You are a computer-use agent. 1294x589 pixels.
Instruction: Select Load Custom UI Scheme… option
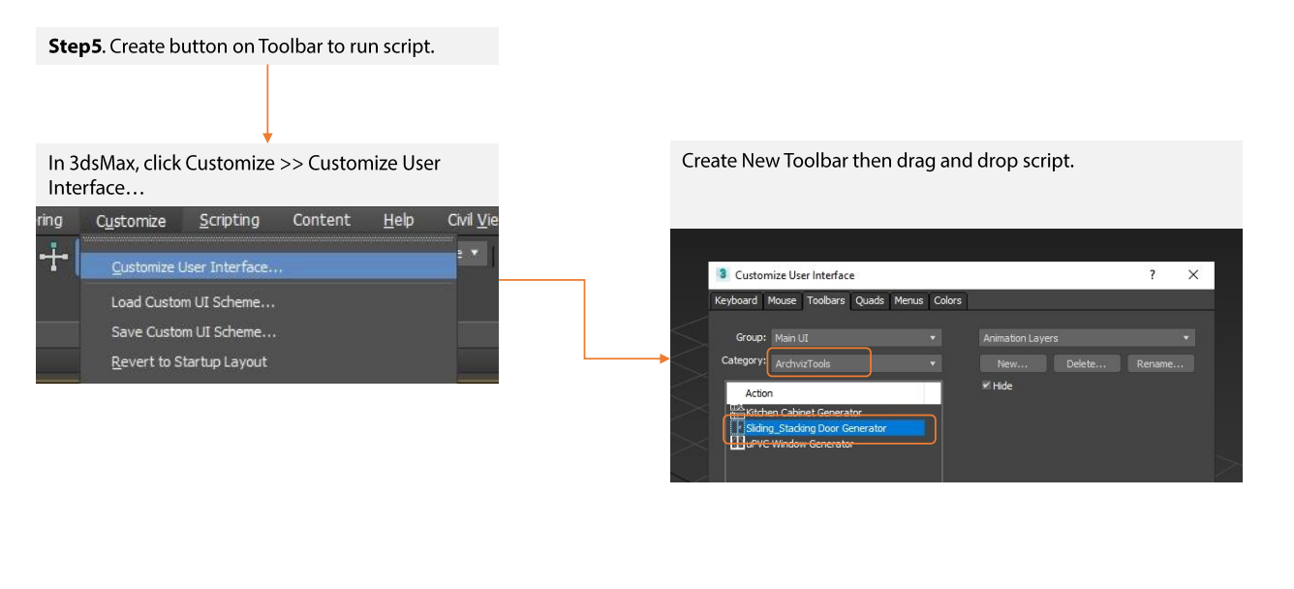pyautogui.click(x=193, y=302)
